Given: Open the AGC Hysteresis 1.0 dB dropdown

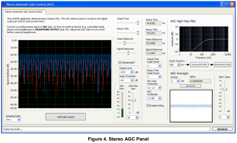Looking at the screenshot, I should (x=160, y=98).
